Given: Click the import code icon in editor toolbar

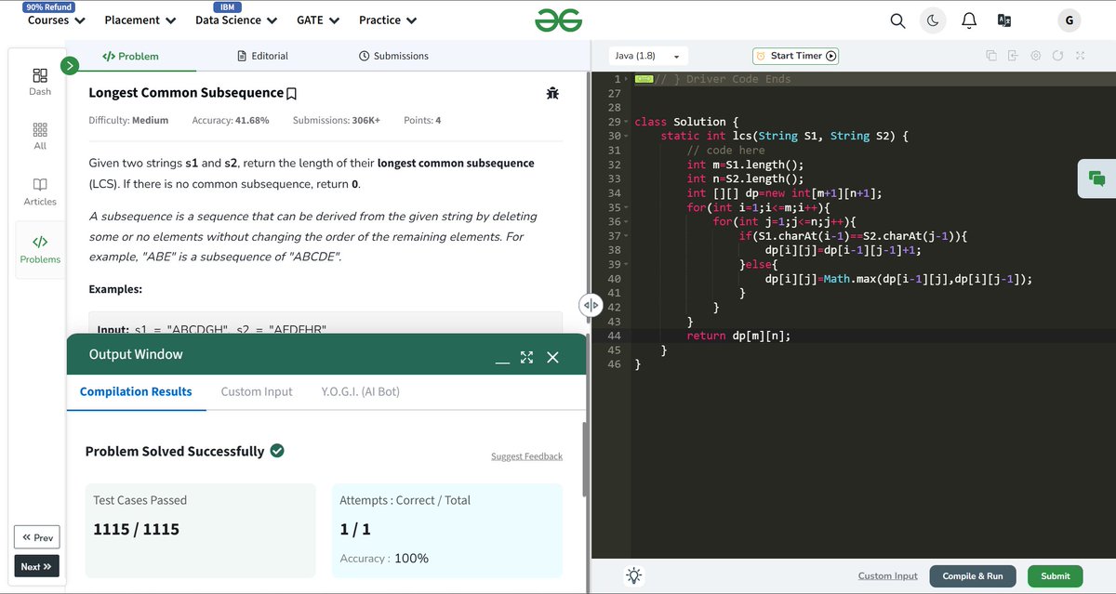Looking at the screenshot, I should tap(1014, 56).
